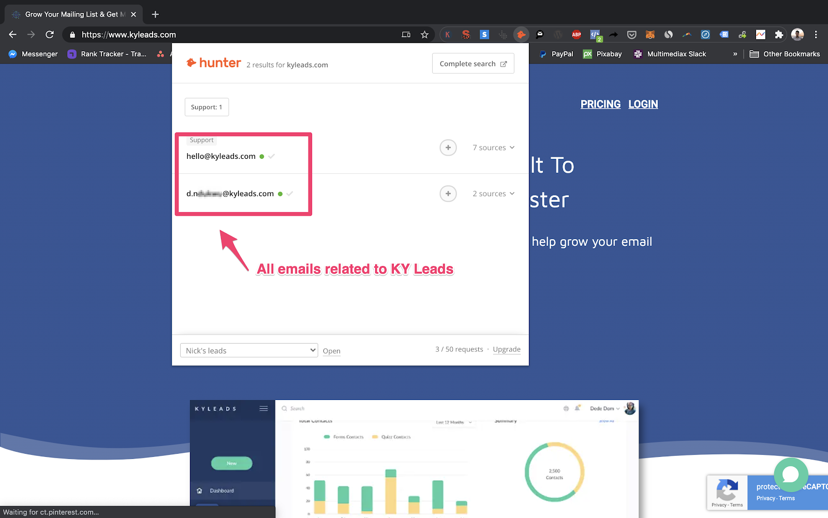The width and height of the screenshot is (828, 518).
Task: Open the Chrome profile avatar
Action: click(797, 35)
